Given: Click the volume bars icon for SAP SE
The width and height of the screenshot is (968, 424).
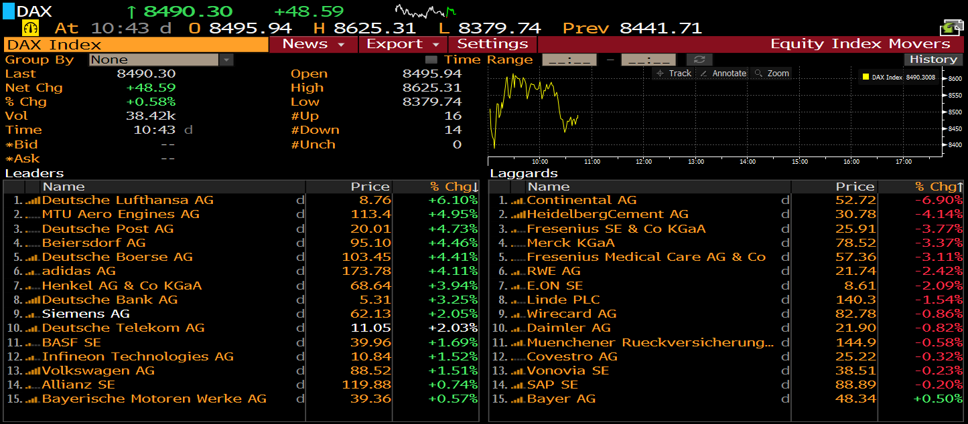Looking at the screenshot, I should pyautogui.click(x=518, y=385).
